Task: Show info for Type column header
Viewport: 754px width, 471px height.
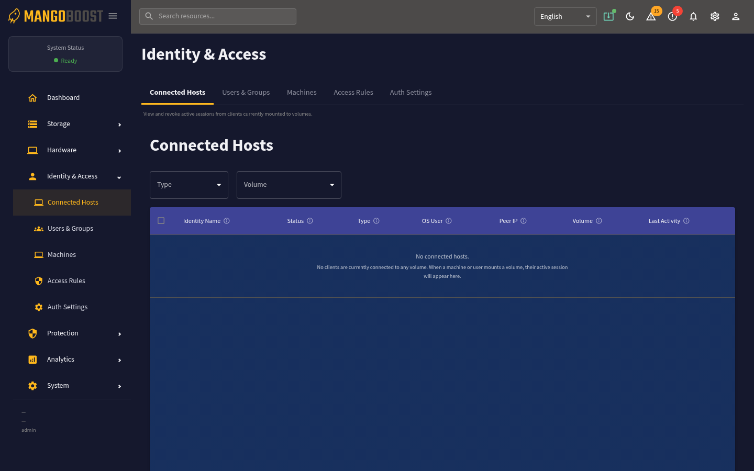Action: [376, 221]
